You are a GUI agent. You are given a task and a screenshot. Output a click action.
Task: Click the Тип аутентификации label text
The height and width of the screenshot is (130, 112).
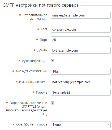tap(31, 71)
